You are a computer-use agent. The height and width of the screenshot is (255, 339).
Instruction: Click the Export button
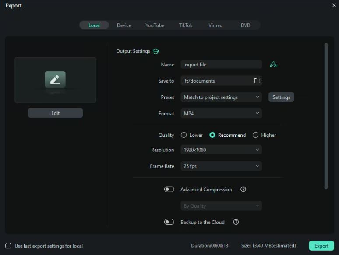(x=321, y=246)
